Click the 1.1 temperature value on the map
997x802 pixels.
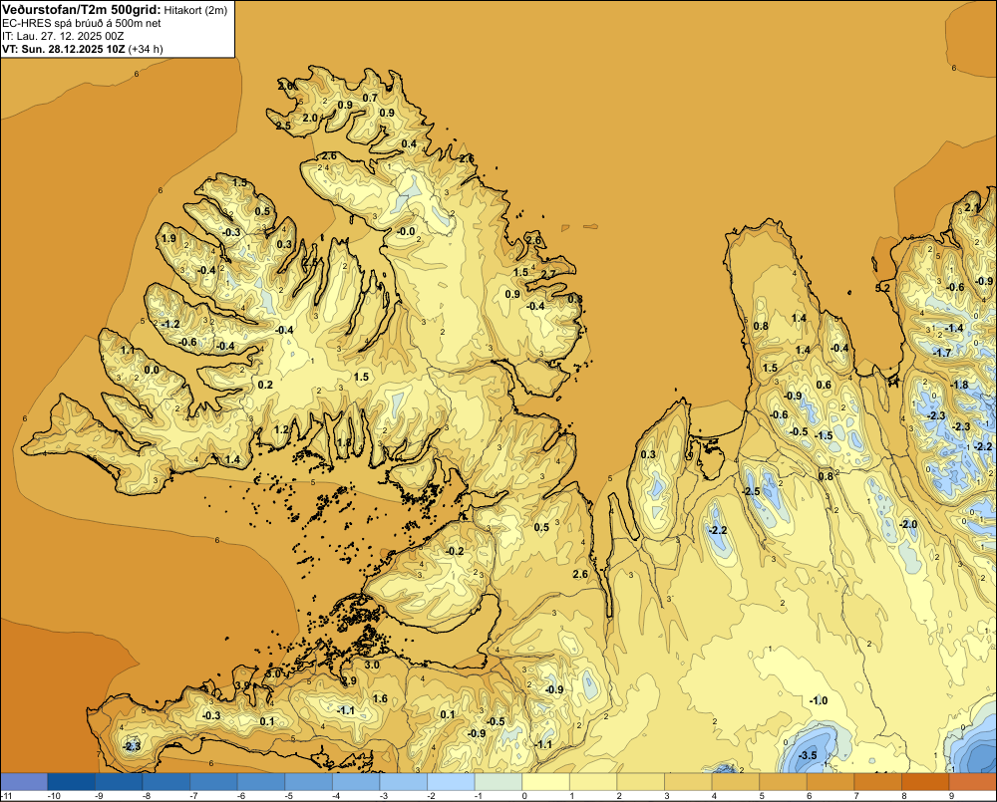click(128, 350)
